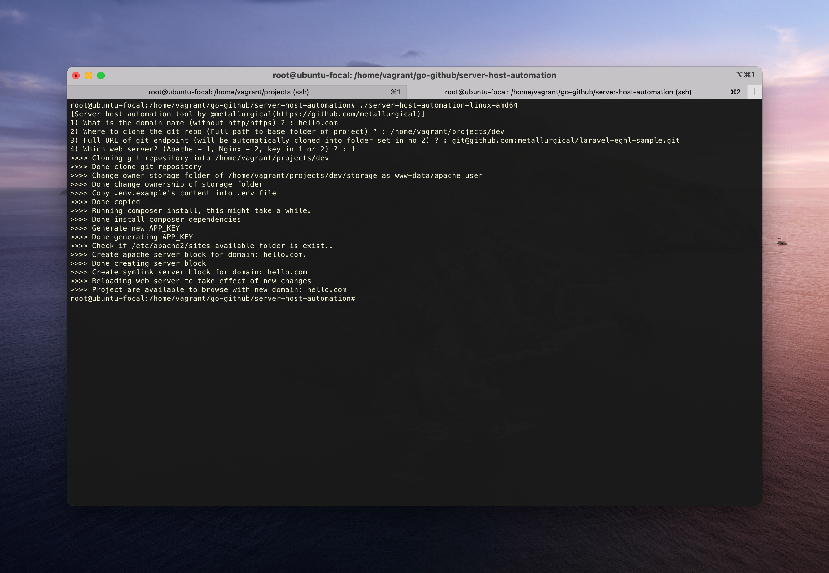The image size is (829, 573).
Task: Click the plus icon to open a new tab
Action: pos(754,92)
